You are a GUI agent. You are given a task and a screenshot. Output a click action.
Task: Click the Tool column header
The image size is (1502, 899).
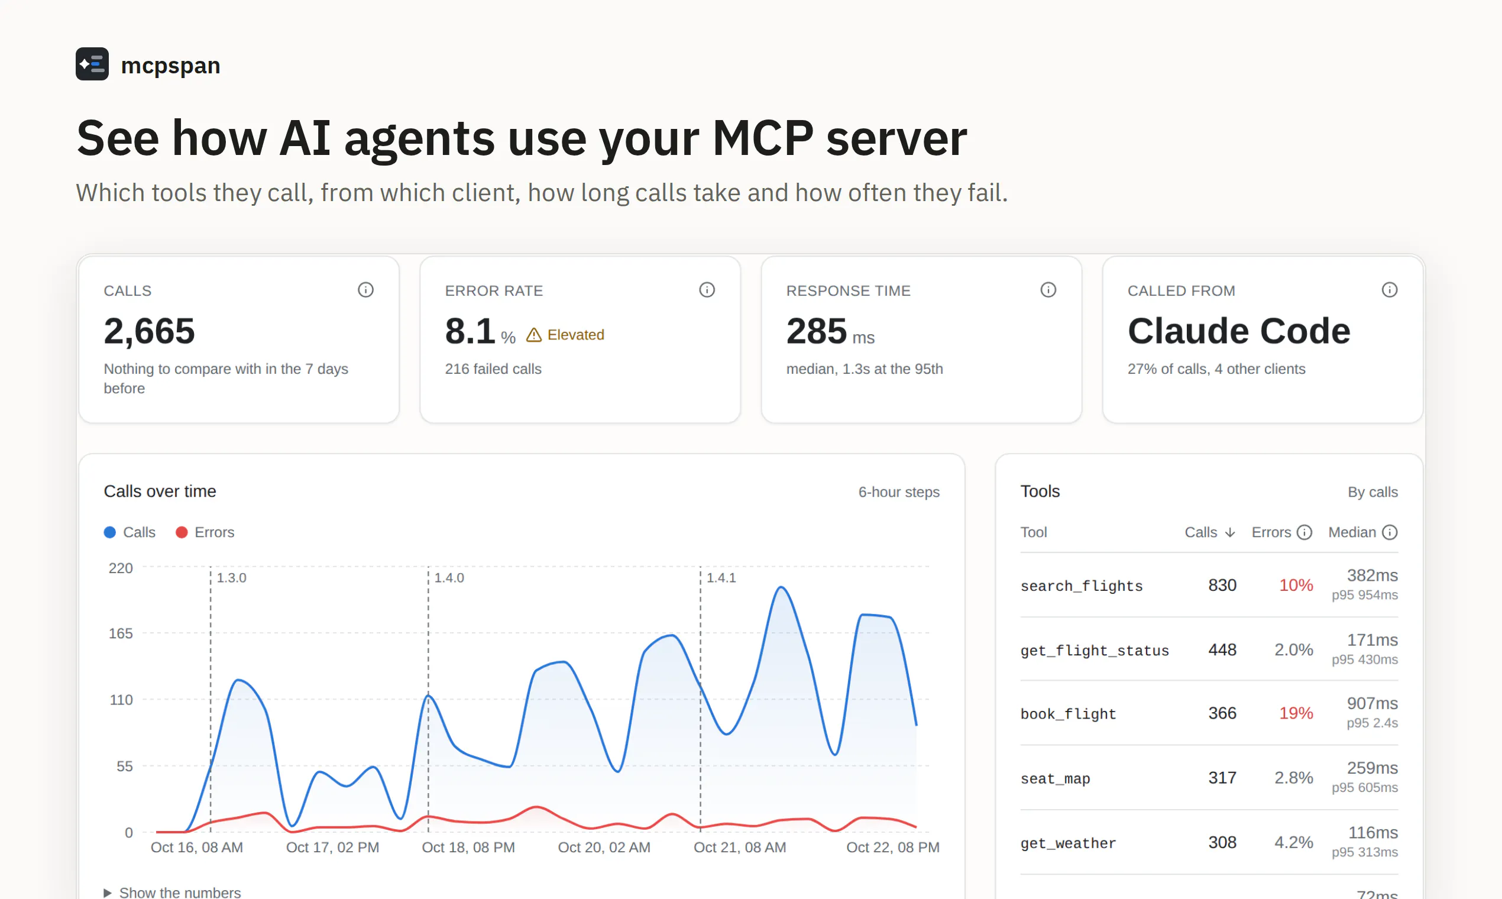coord(1033,532)
